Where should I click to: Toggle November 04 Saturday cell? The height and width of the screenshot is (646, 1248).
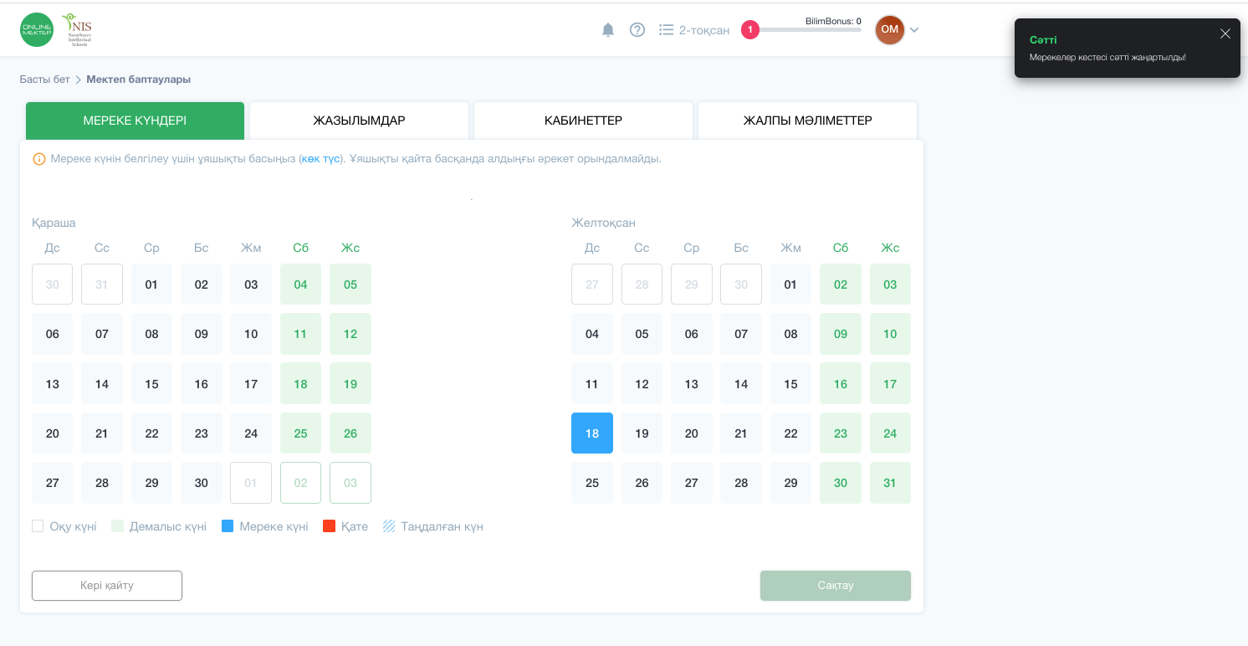point(300,285)
